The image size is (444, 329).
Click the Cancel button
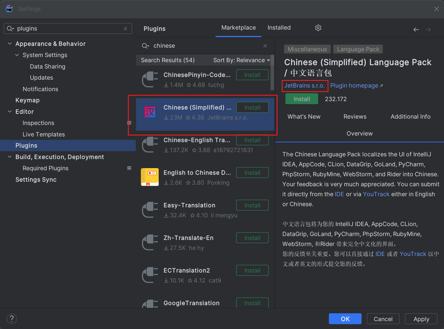[x=383, y=319]
